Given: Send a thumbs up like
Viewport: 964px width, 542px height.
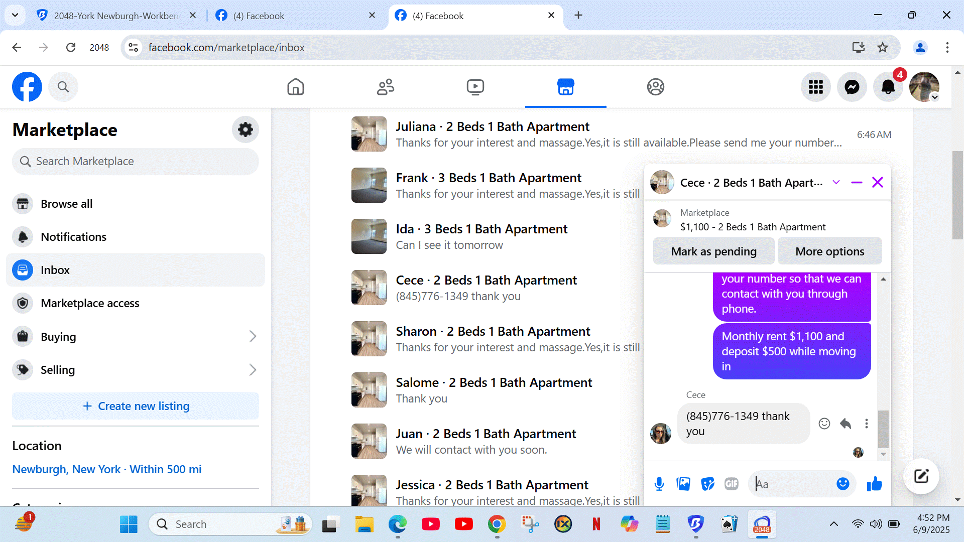Looking at the screenshot, I should (x=874, y=484).
